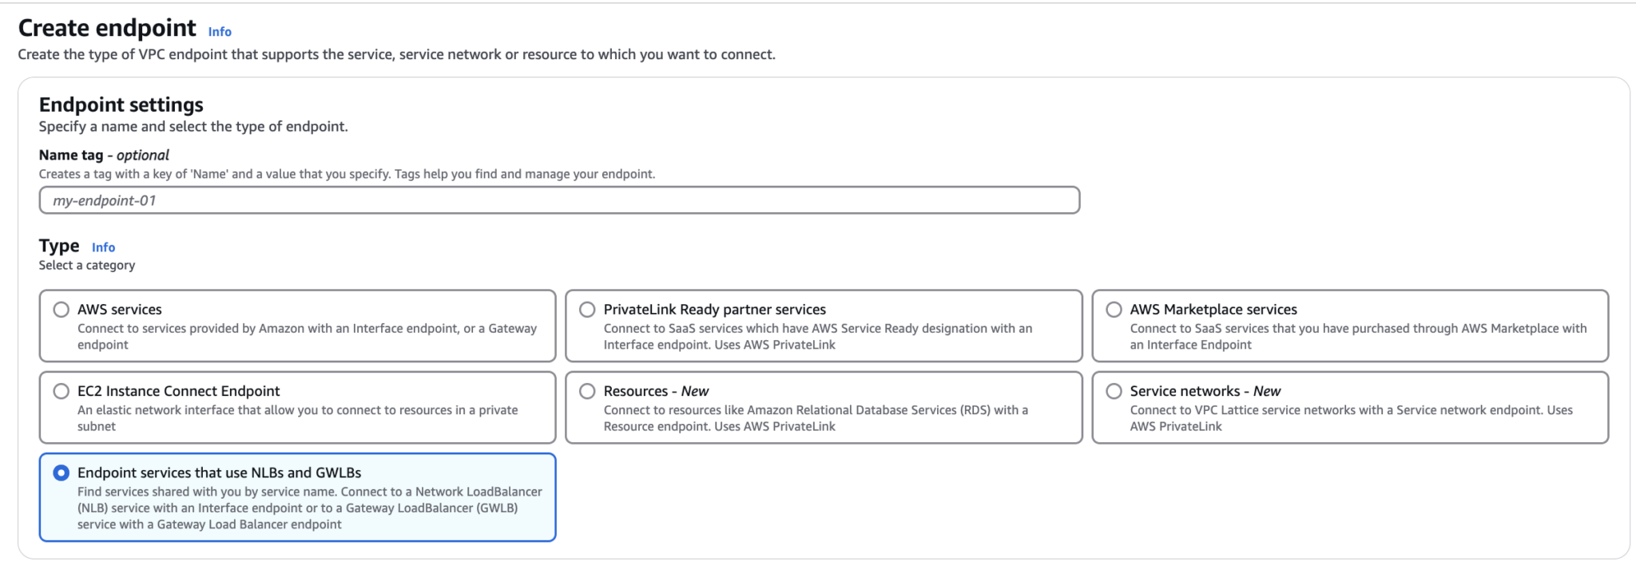
Task: Open Info link beside Create endpoint heading
Action: (220, 32)
